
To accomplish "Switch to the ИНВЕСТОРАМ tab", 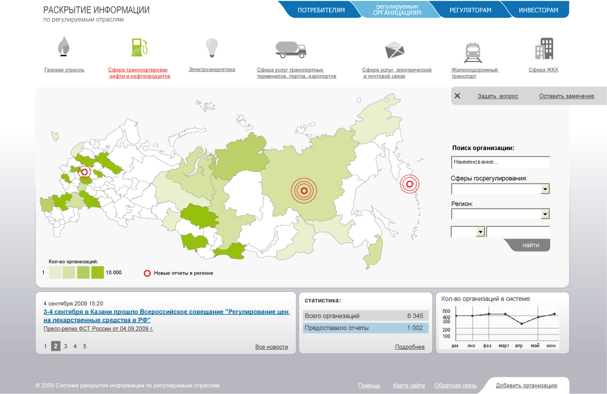I will click(x=539, y=10).
